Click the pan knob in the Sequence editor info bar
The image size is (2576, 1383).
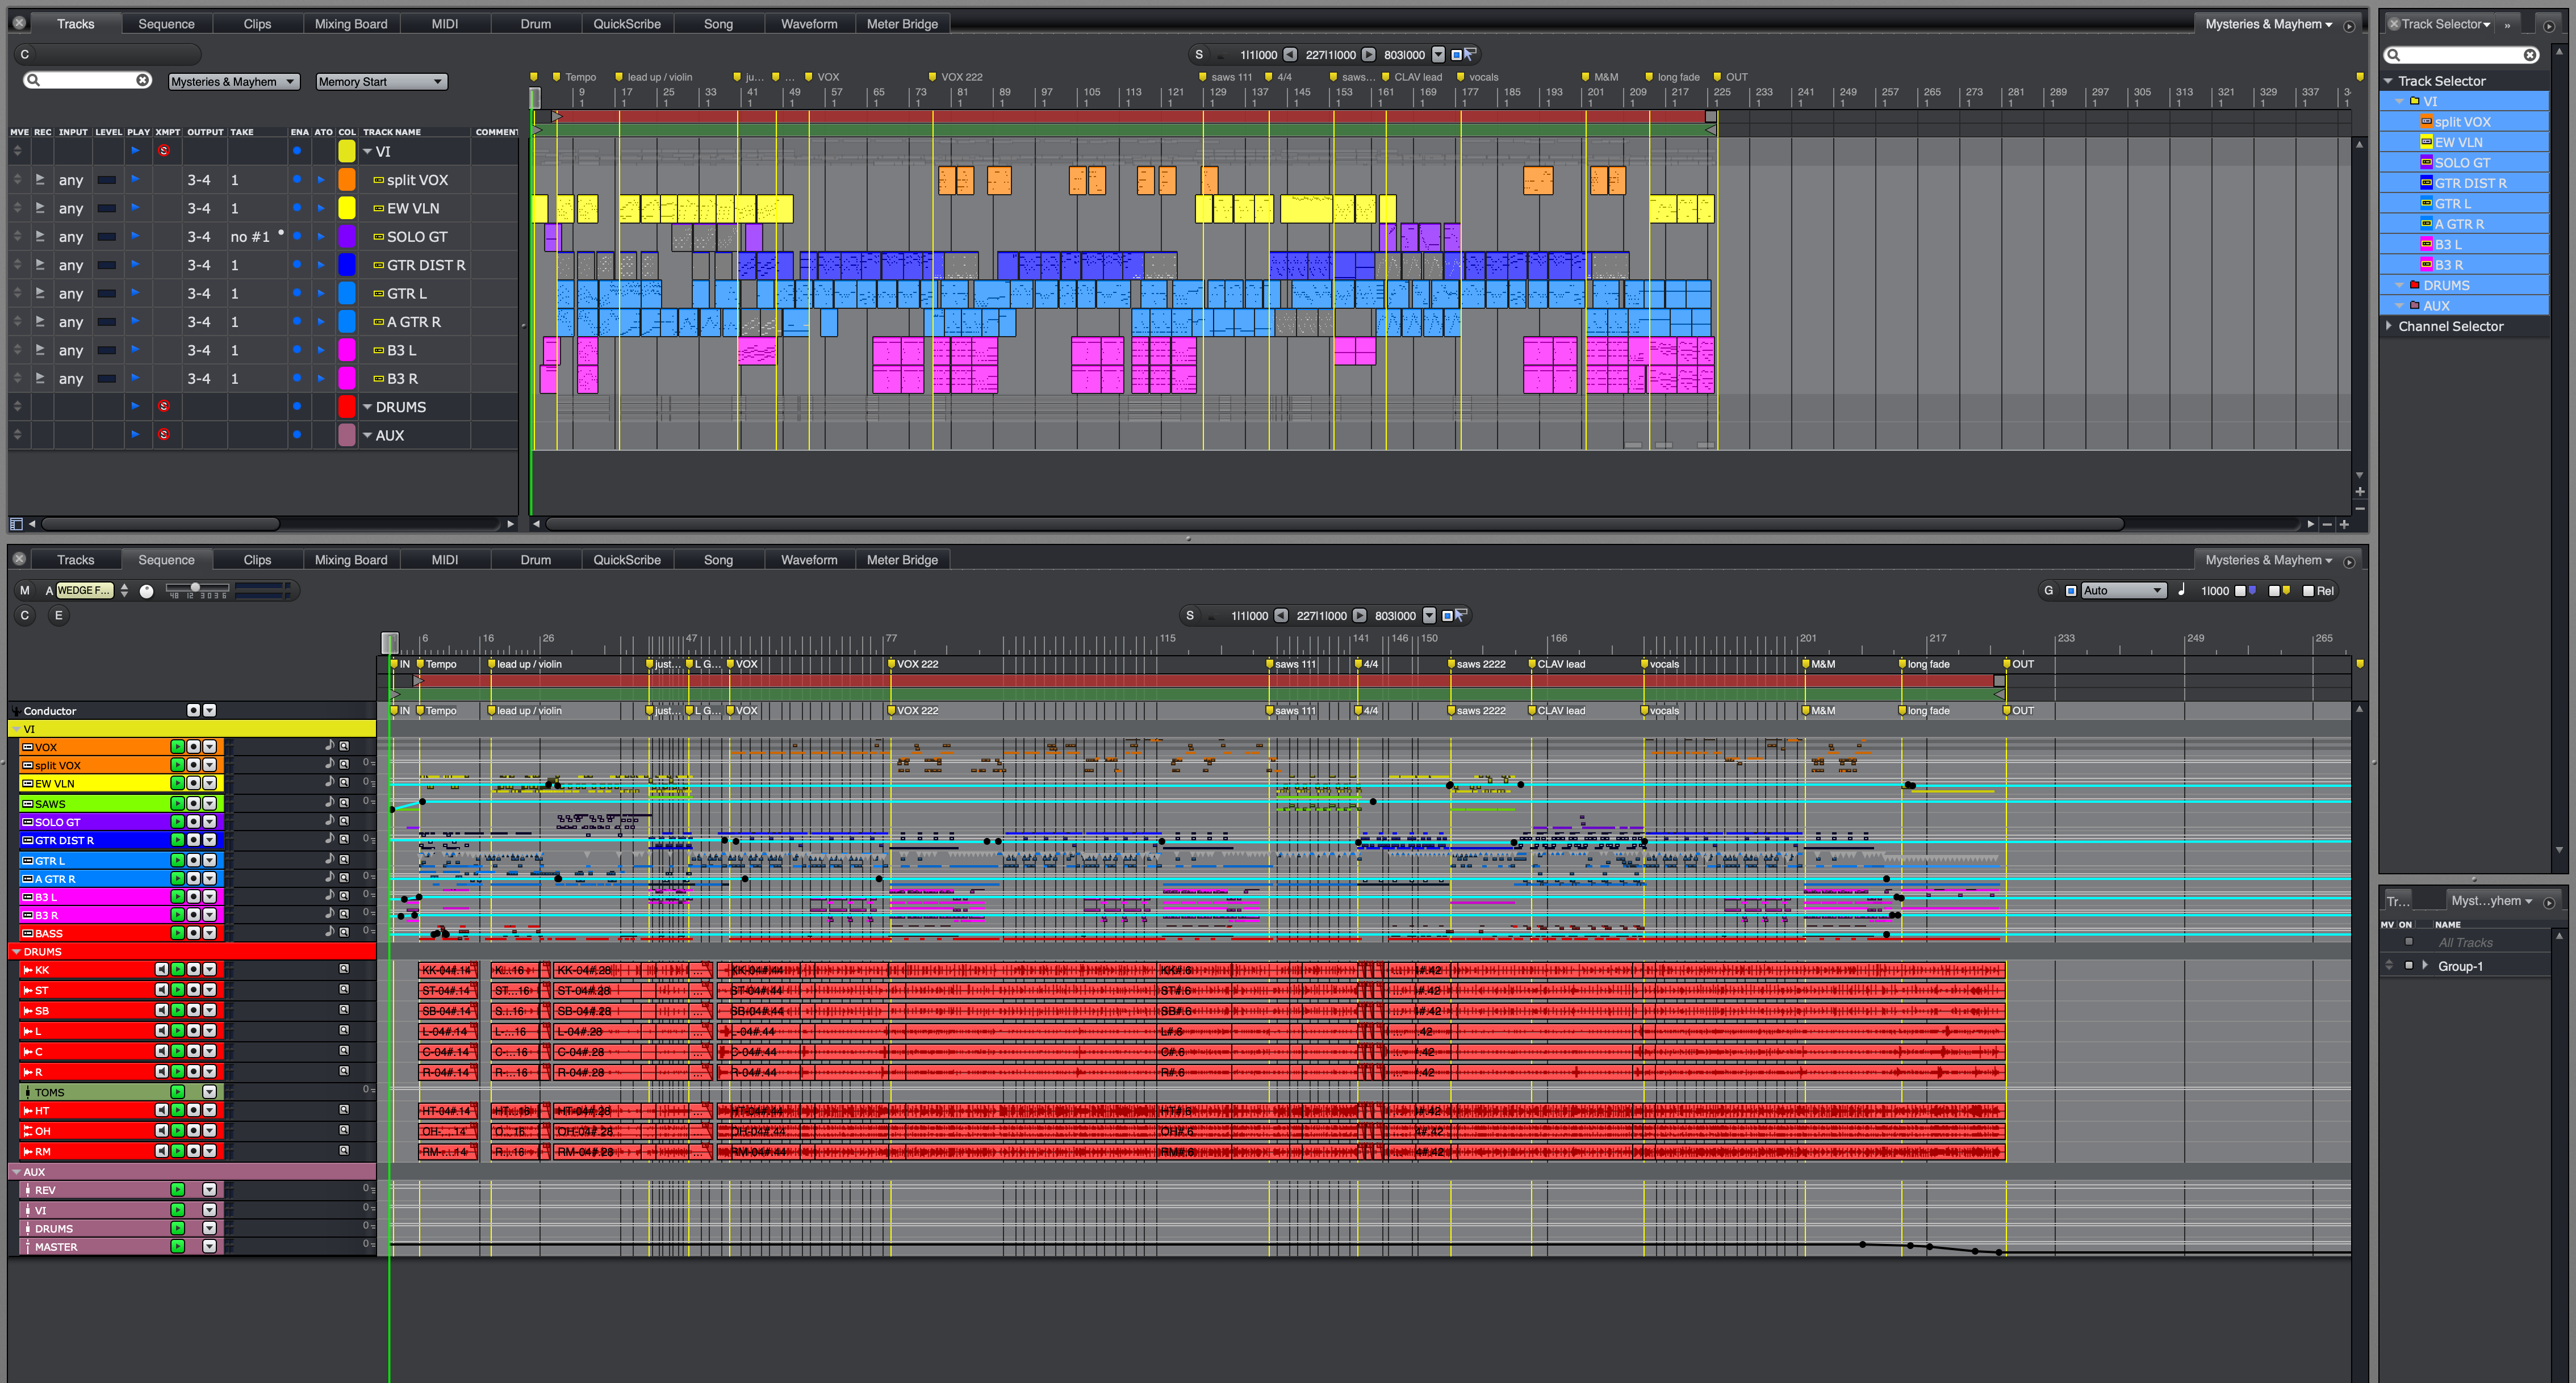(147, 591)
